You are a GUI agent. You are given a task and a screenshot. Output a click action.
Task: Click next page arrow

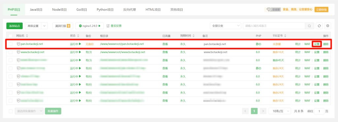[x=263, y=111]
